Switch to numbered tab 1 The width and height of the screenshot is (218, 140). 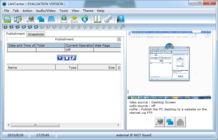(x=5, y=27)
